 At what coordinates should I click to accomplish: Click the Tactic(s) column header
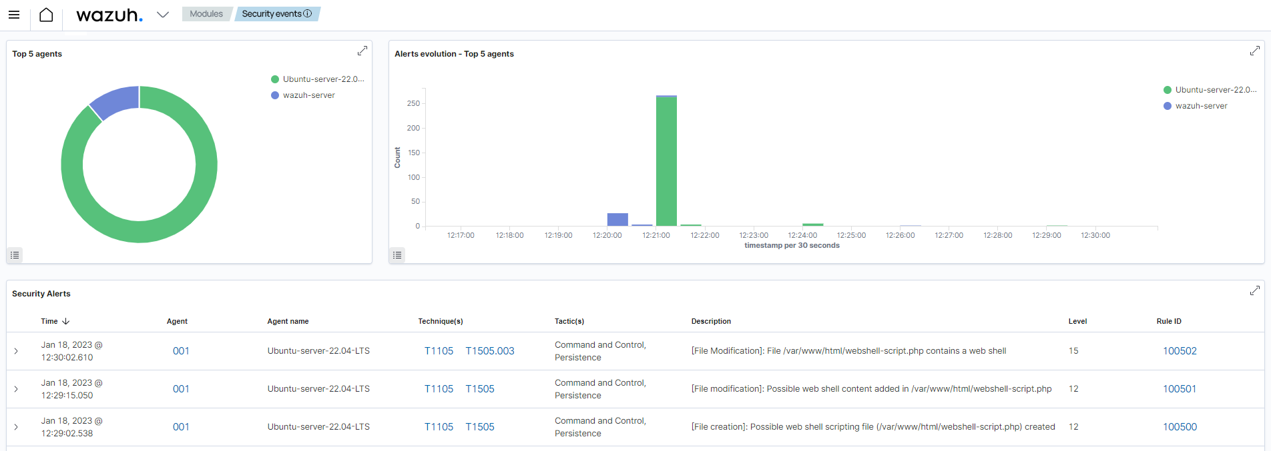[x=569, y=321]
